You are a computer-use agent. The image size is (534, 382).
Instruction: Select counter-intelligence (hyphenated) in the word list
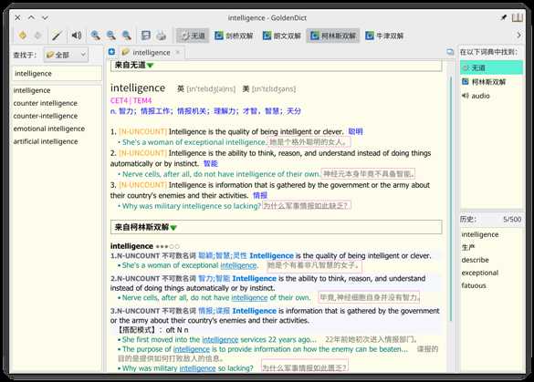coord(46,116)
